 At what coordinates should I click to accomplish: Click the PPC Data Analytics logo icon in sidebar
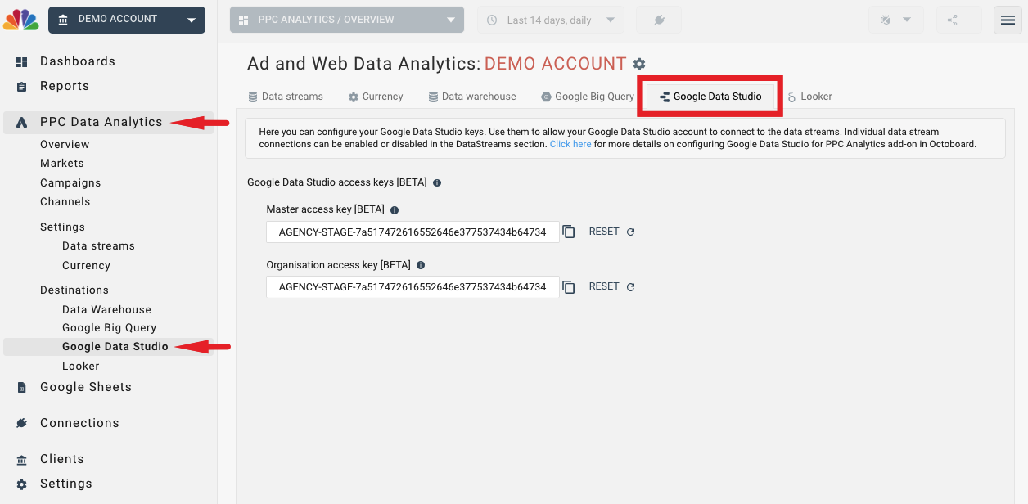[22, 123]
